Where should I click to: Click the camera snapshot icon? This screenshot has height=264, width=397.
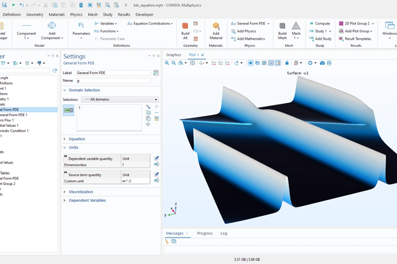322,63
